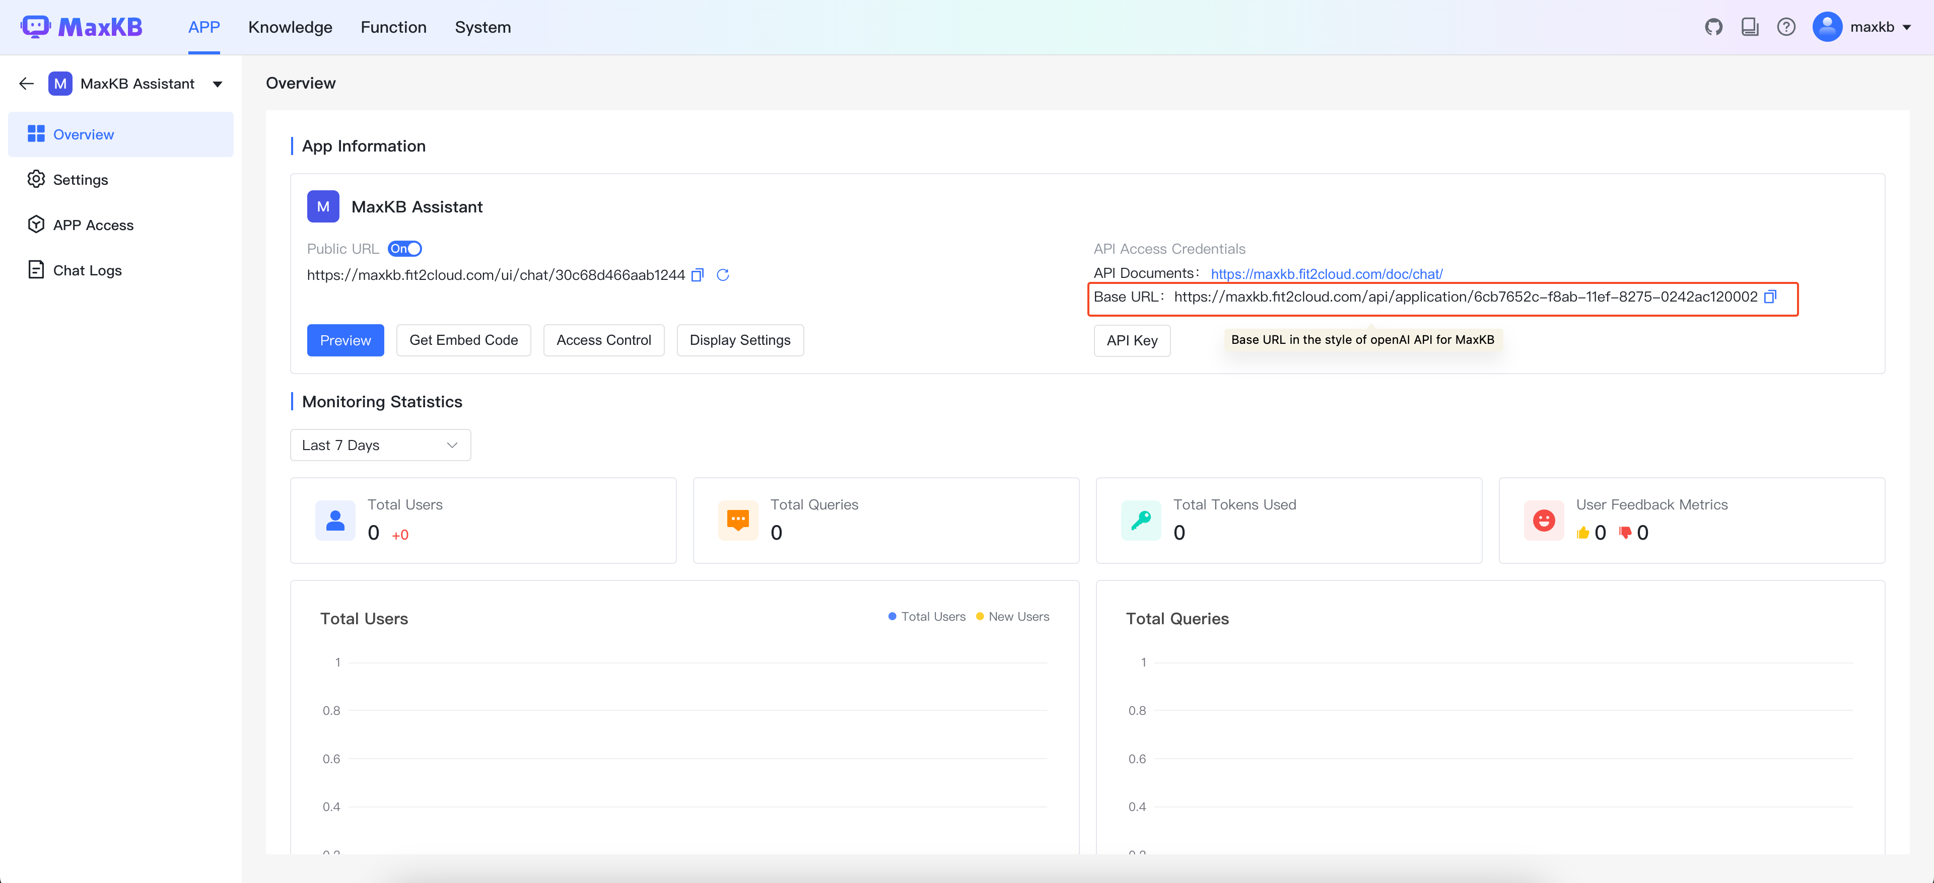Open the System tab
This screenshot has width=1934, height=883.
point(483,27)
